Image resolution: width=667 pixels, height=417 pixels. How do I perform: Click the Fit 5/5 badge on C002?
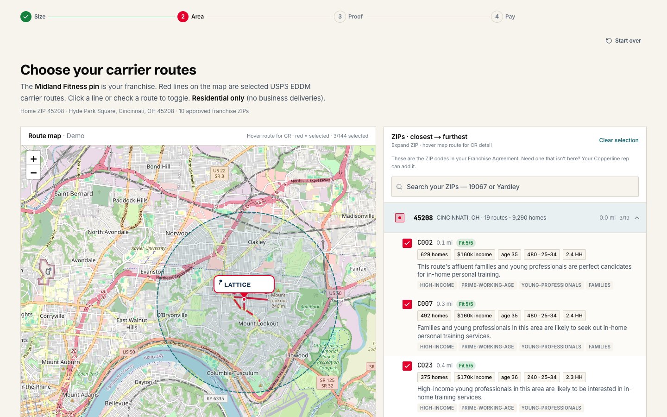(466, 243)
